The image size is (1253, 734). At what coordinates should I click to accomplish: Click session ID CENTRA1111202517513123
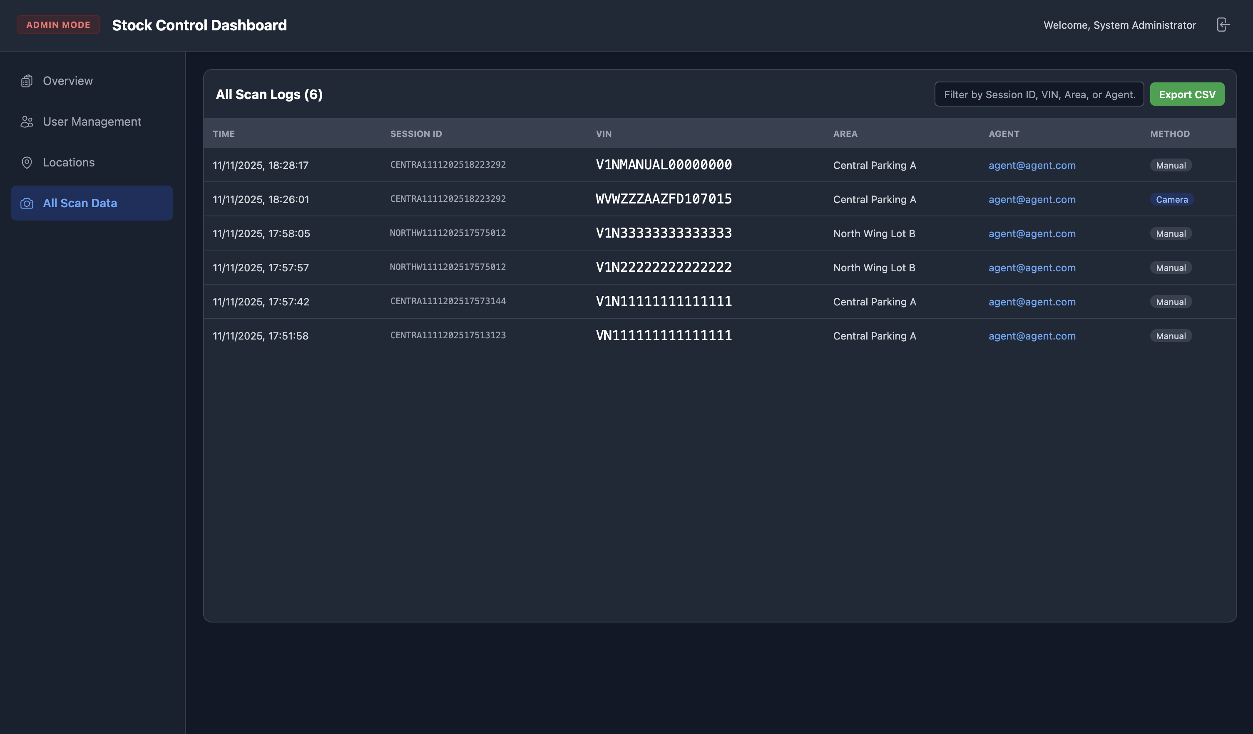point(447,335)
